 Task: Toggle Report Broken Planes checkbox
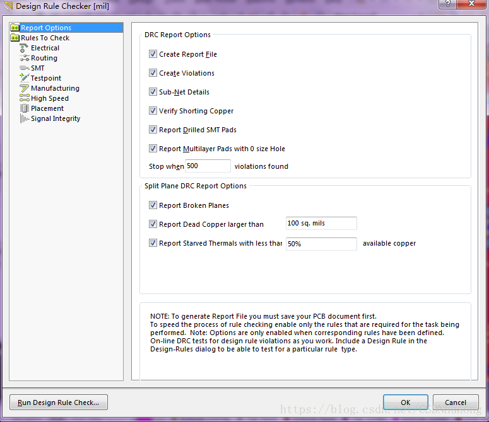pyautogui.click(x=153, y=205)
